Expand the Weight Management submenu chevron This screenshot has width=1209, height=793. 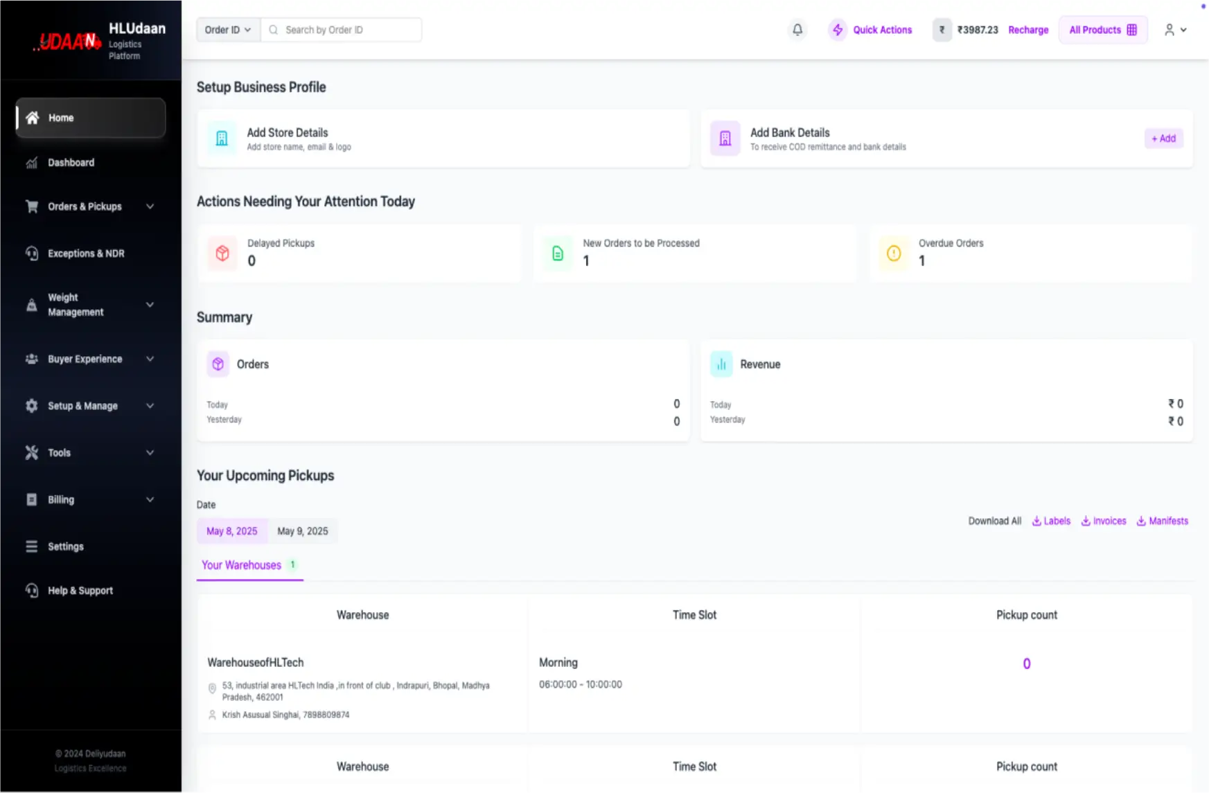click(150, 305)
